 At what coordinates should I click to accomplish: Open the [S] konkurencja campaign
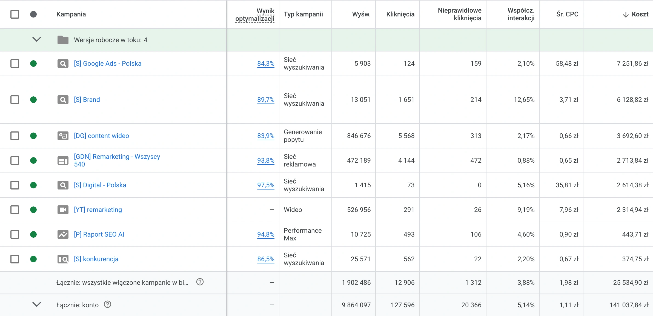click(x=96, y=259)
